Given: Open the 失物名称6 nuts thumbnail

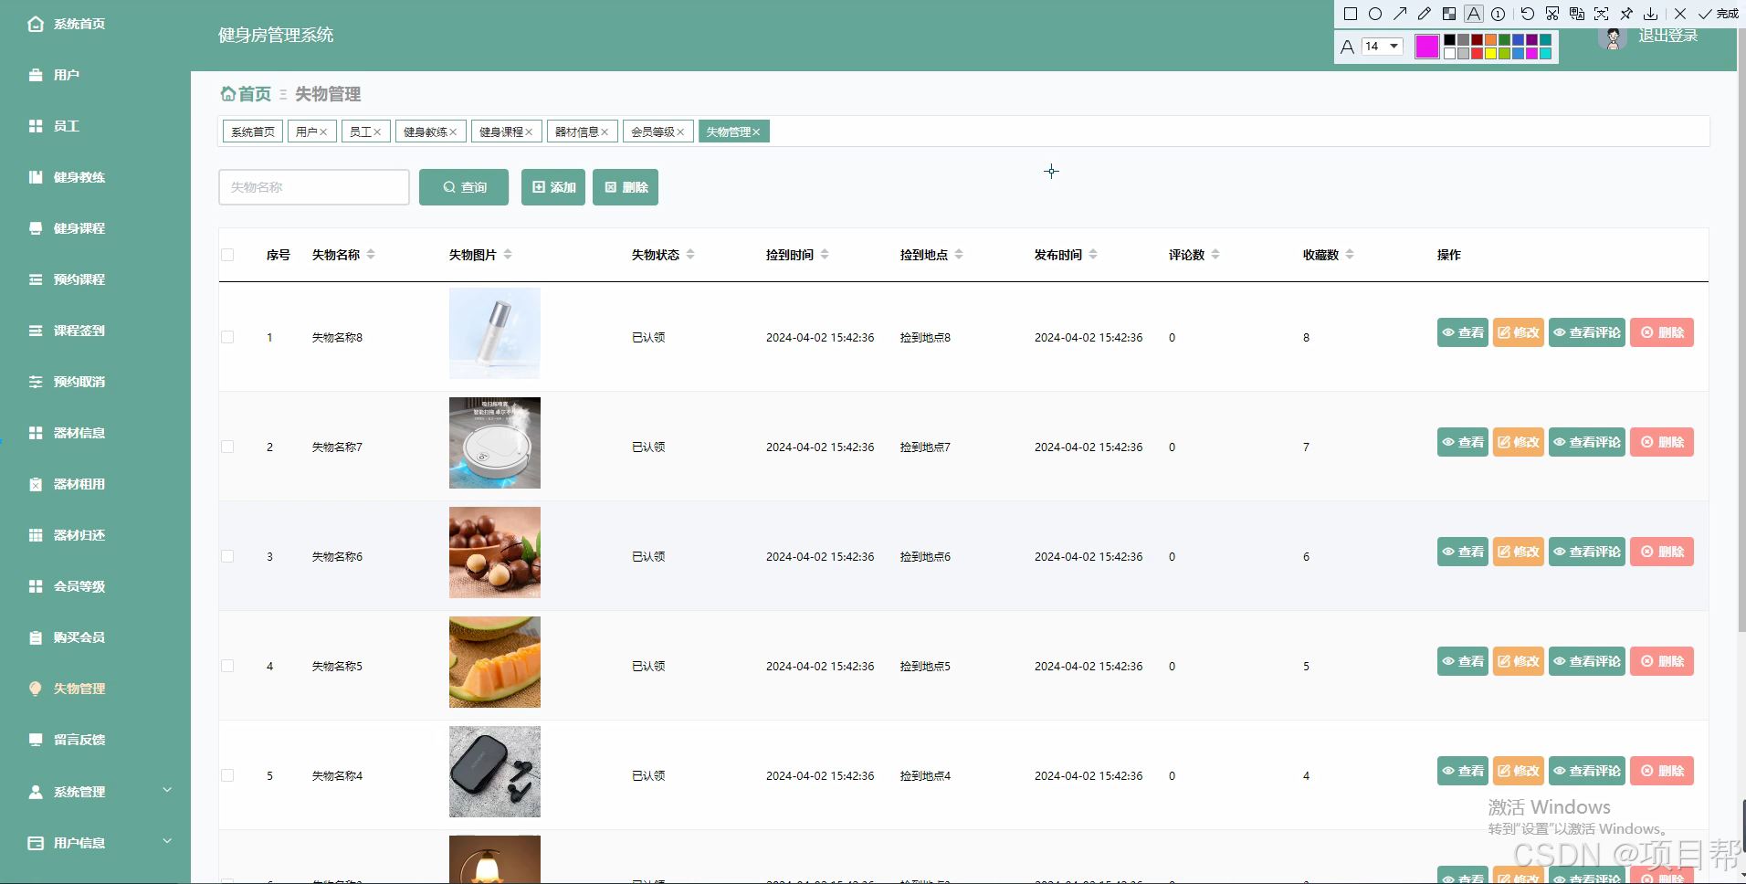Looking at the screenshot, I should pos(495,552).
